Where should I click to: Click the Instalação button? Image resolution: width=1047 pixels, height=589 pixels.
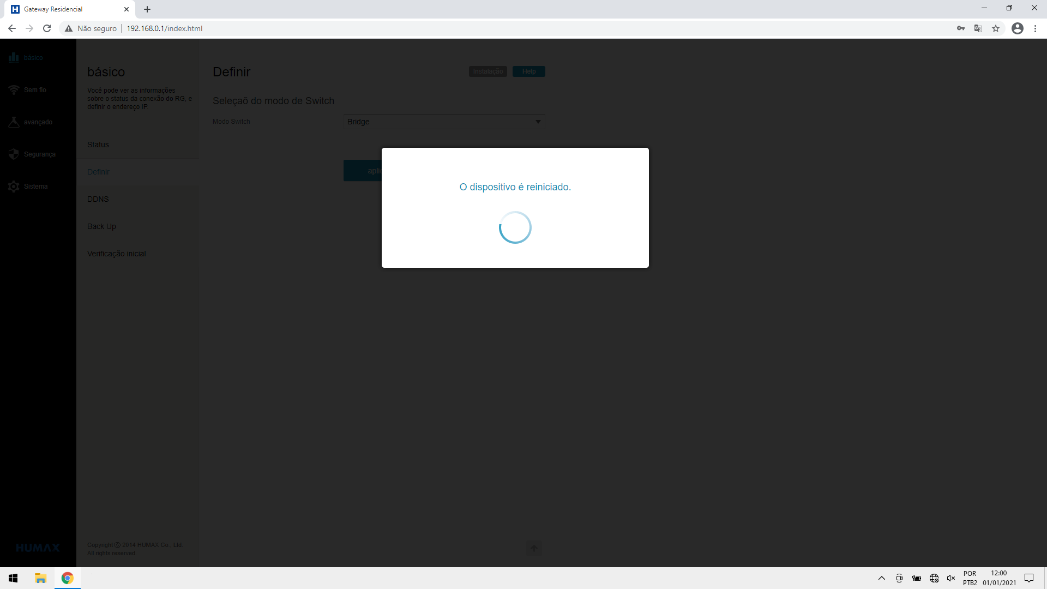pos(488,71)
